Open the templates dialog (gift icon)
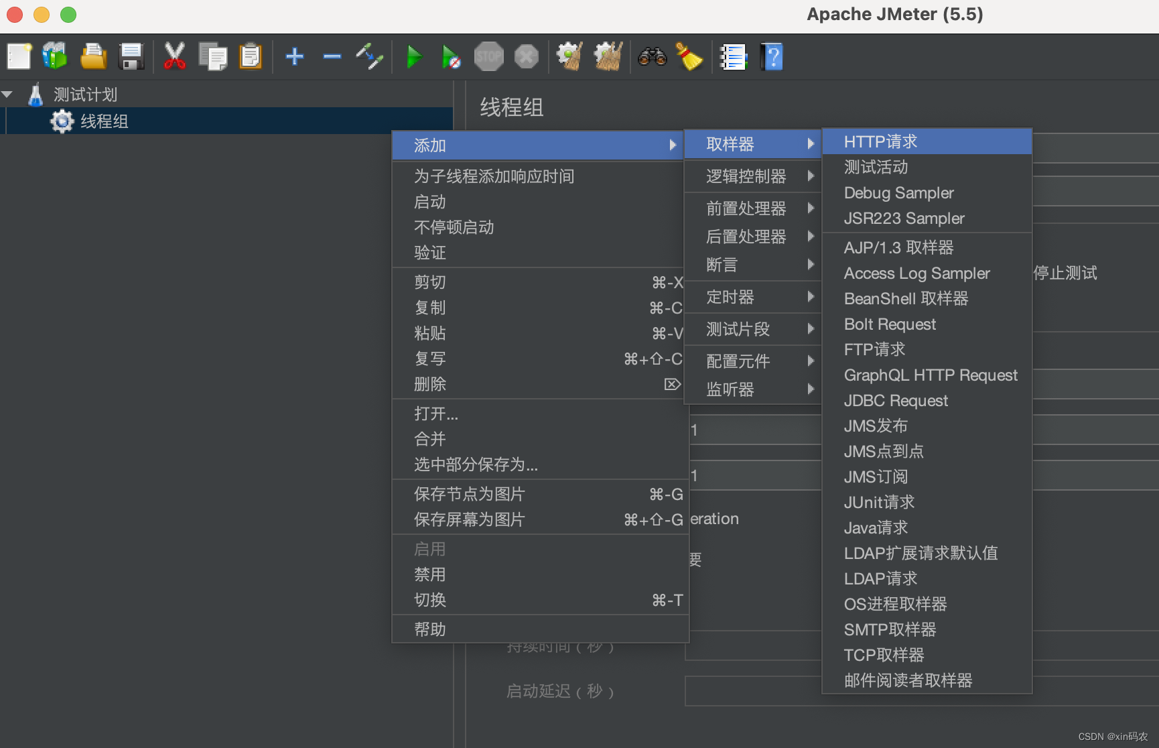 [54, 56]
